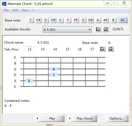This screenshot has width=132, height=126.
Task: Click the Tab.-Pos. 12 field
Action: (x=30, y=49)
